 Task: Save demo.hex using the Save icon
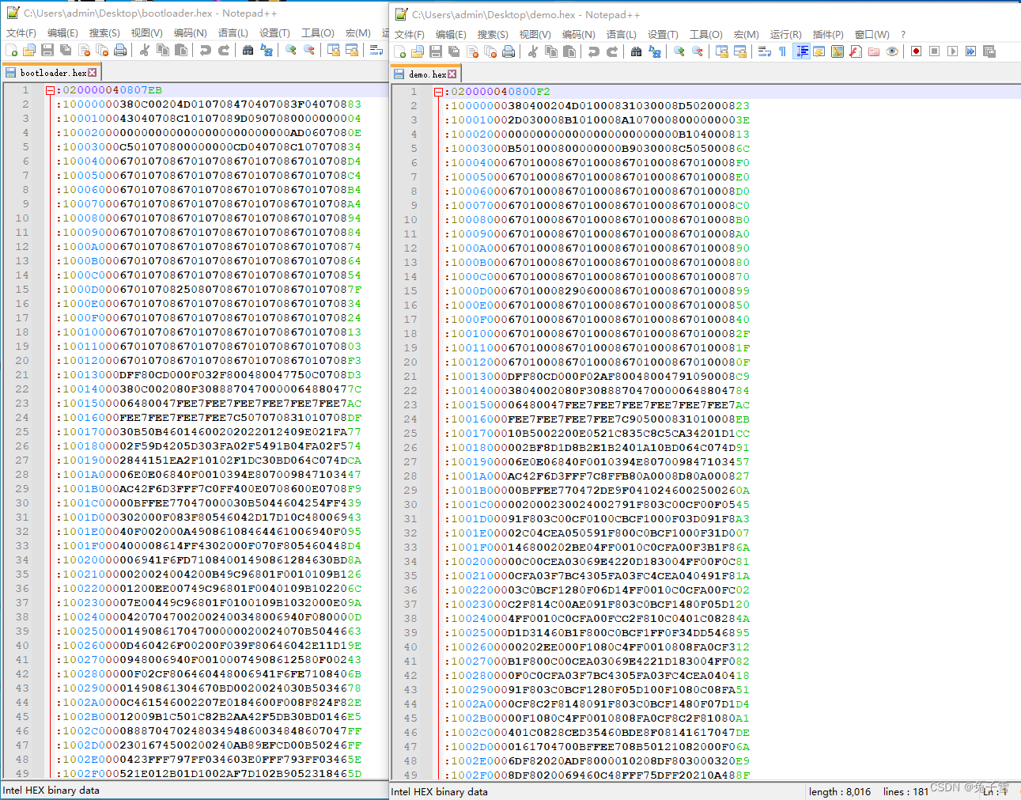coord(436,51)
